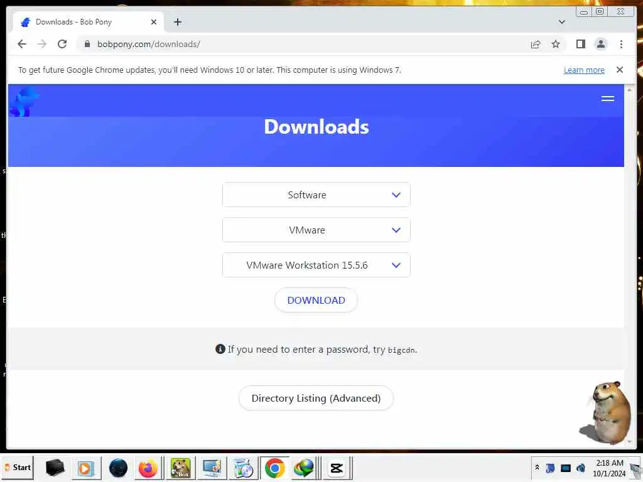Open the disc taskbar application
Screen dimensions: 643x482
point(243,468)
